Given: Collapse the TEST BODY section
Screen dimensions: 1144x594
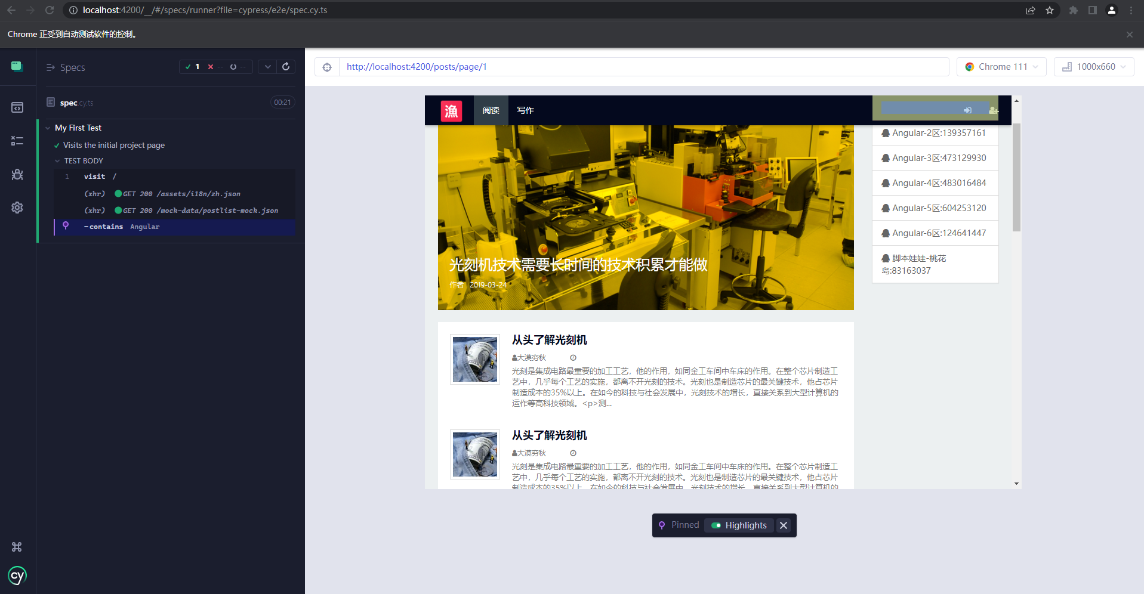Looking at the screenshot, I should [57, 161].
